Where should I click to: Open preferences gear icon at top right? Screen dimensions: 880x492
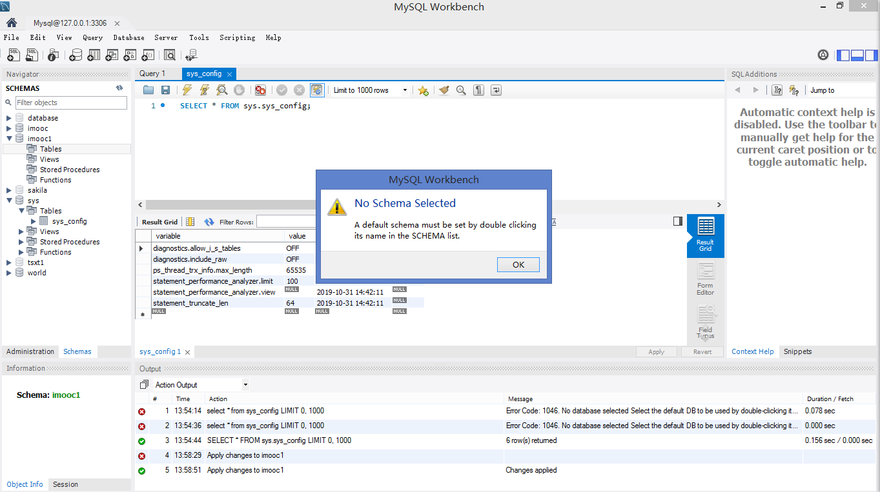[823, 55]
